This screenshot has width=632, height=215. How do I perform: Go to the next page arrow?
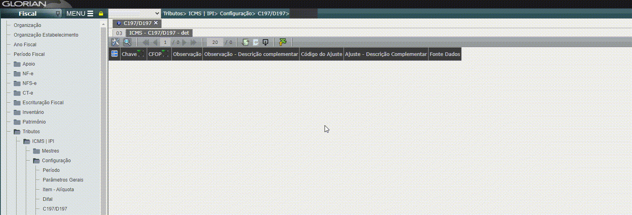click(x=185, y=42)
